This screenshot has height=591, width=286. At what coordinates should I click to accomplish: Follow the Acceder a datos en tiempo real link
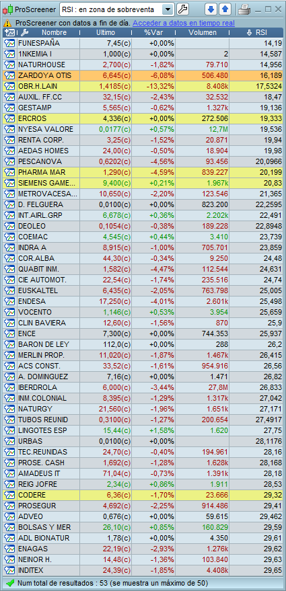(x=183, y=23)
